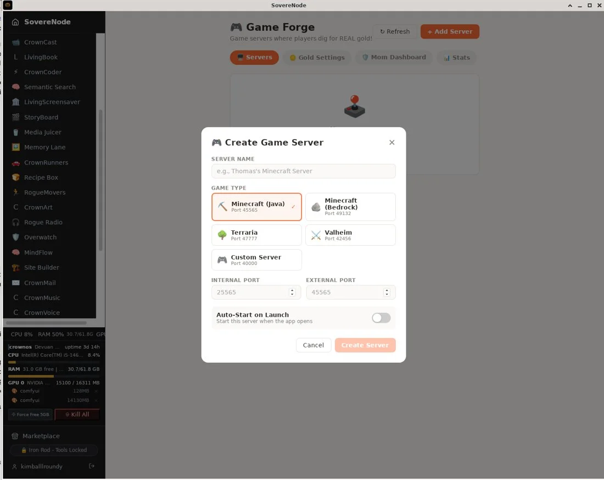Image resolution: width=604 pixels, height=480 pixels.
Task: Click the CPU usage progress bar
Action: pyautogui.click(x=54, y=362)
